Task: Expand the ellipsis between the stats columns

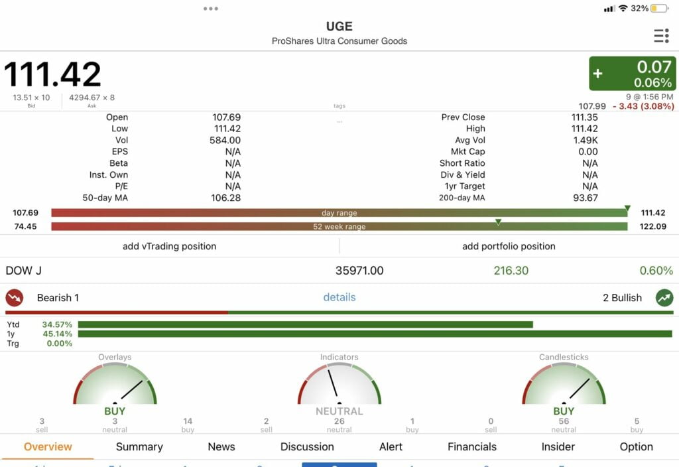Action: pos(339,122)
